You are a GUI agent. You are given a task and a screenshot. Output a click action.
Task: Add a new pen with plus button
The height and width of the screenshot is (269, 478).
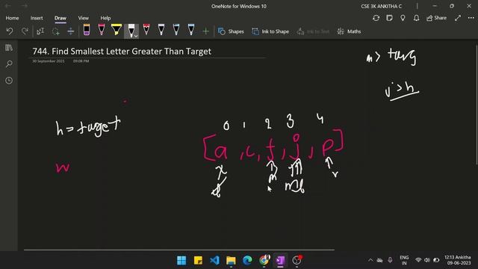click(206, 31)
